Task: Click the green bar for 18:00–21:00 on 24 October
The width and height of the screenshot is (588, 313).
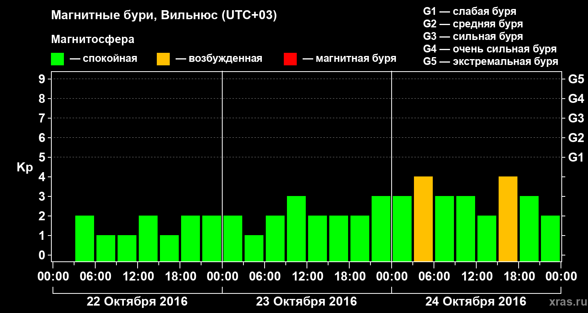Action: 529,229
